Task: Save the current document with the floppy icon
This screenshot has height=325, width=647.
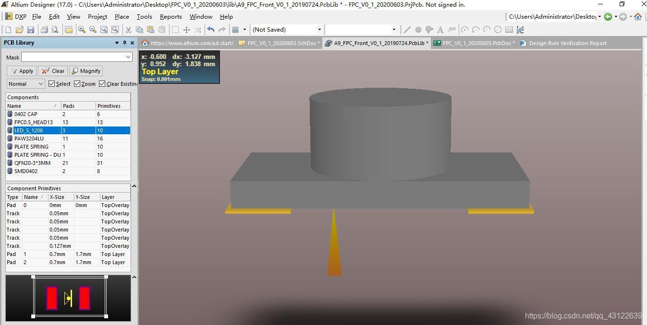Action: point(31,30)
